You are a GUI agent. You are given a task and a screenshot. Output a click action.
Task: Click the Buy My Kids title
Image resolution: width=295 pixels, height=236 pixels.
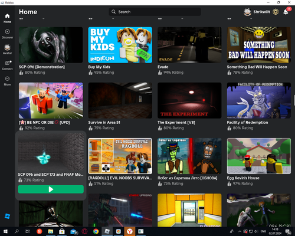[x=99, y=67]
